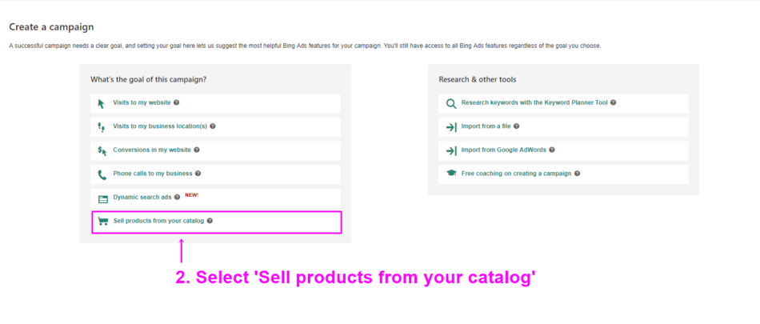Open 'Research keywords with the Keyword Planner Tool'

[534, 102]
